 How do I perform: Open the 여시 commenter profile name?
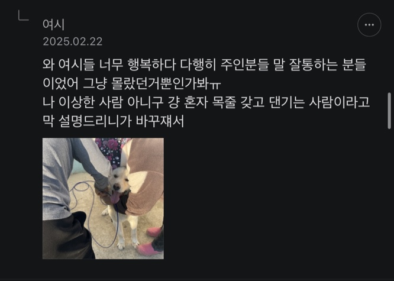point(53,24)
